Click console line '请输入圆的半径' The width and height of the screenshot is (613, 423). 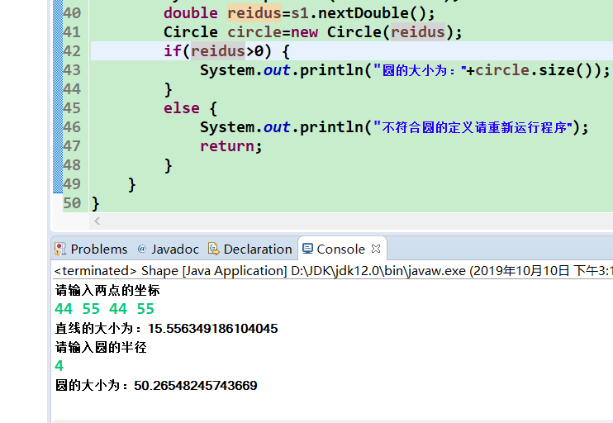point(101,347)
